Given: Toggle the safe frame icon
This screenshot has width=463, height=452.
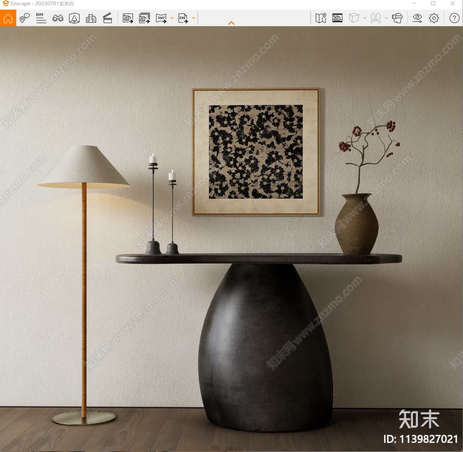Looking at the screenshot, I should pyautogui.click(x=337, y=18).
